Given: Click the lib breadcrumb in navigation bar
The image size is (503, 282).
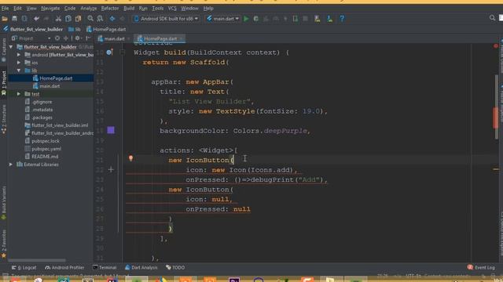Looking at the screenshot, I should coord(75,30).
